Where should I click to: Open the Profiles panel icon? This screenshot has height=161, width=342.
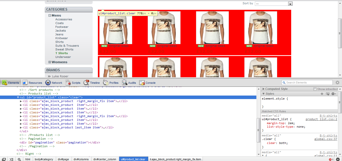[106, 83]
